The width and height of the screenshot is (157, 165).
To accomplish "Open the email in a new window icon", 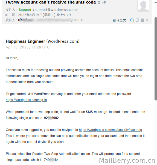I will 104,2.
